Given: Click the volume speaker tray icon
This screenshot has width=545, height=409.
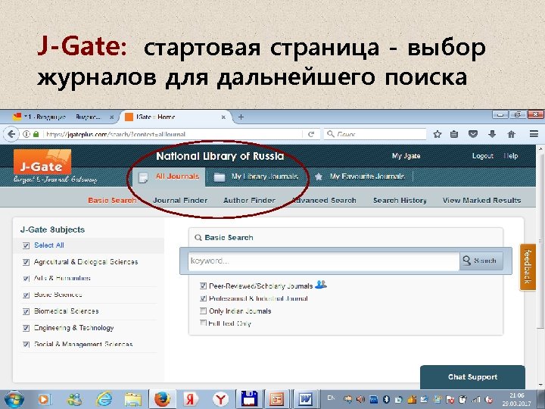Looking at the screenshot, I should [x=360, y=399].
